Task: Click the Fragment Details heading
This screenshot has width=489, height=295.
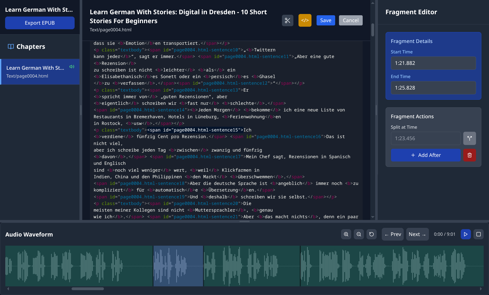Action: coord(412,41)
